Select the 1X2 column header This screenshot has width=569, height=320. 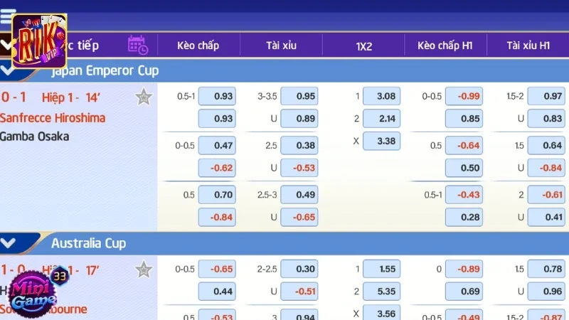tap(363, 46)
